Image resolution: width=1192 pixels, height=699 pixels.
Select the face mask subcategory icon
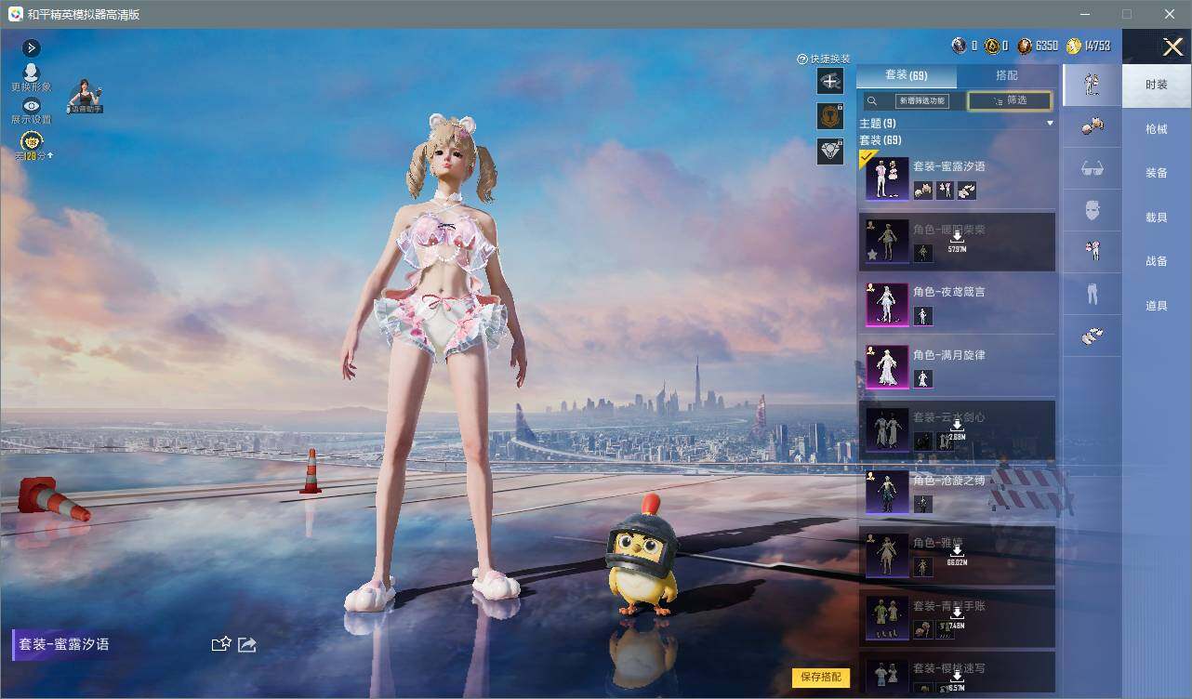[x=1092, y=210]
